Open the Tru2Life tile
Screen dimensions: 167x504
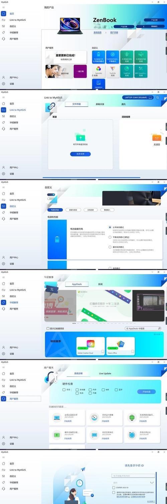tap(113, 71)
